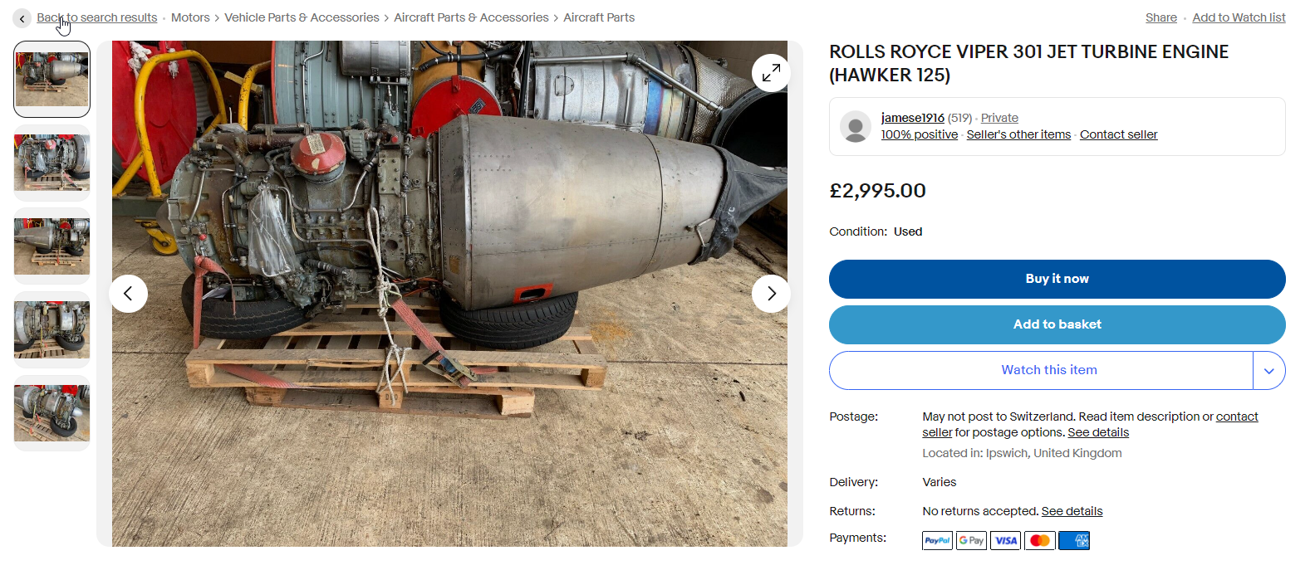Click the Contact seller link

(x=1118, y=134)
